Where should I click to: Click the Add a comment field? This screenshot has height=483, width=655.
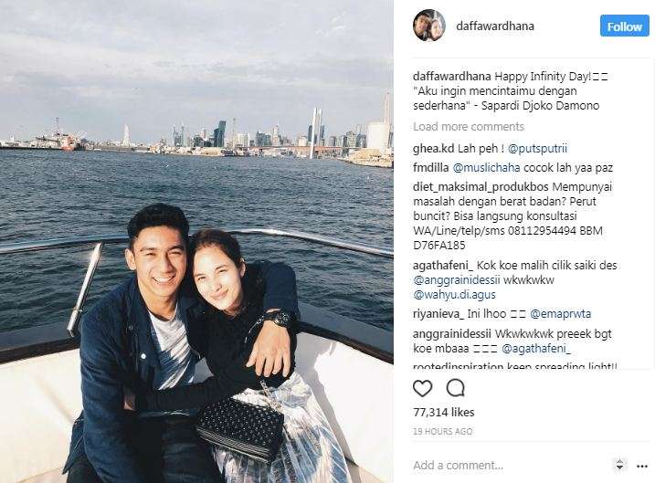[512, 465]
